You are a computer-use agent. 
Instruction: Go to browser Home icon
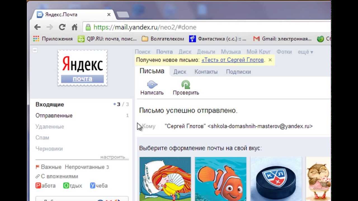click(x=74, y=27)
